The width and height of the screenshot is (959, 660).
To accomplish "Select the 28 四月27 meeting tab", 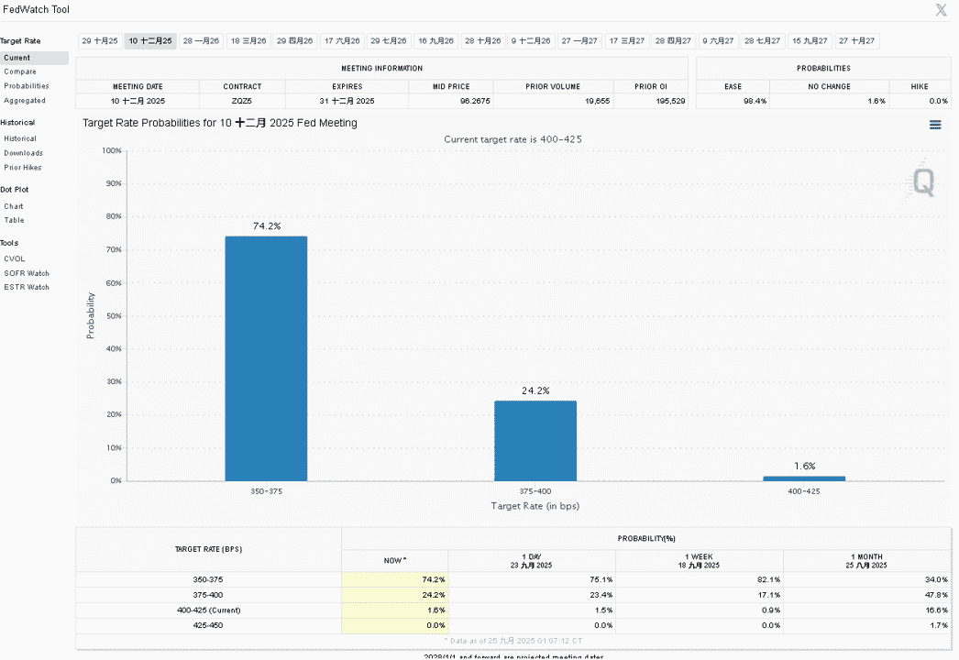I will [673, 41].
